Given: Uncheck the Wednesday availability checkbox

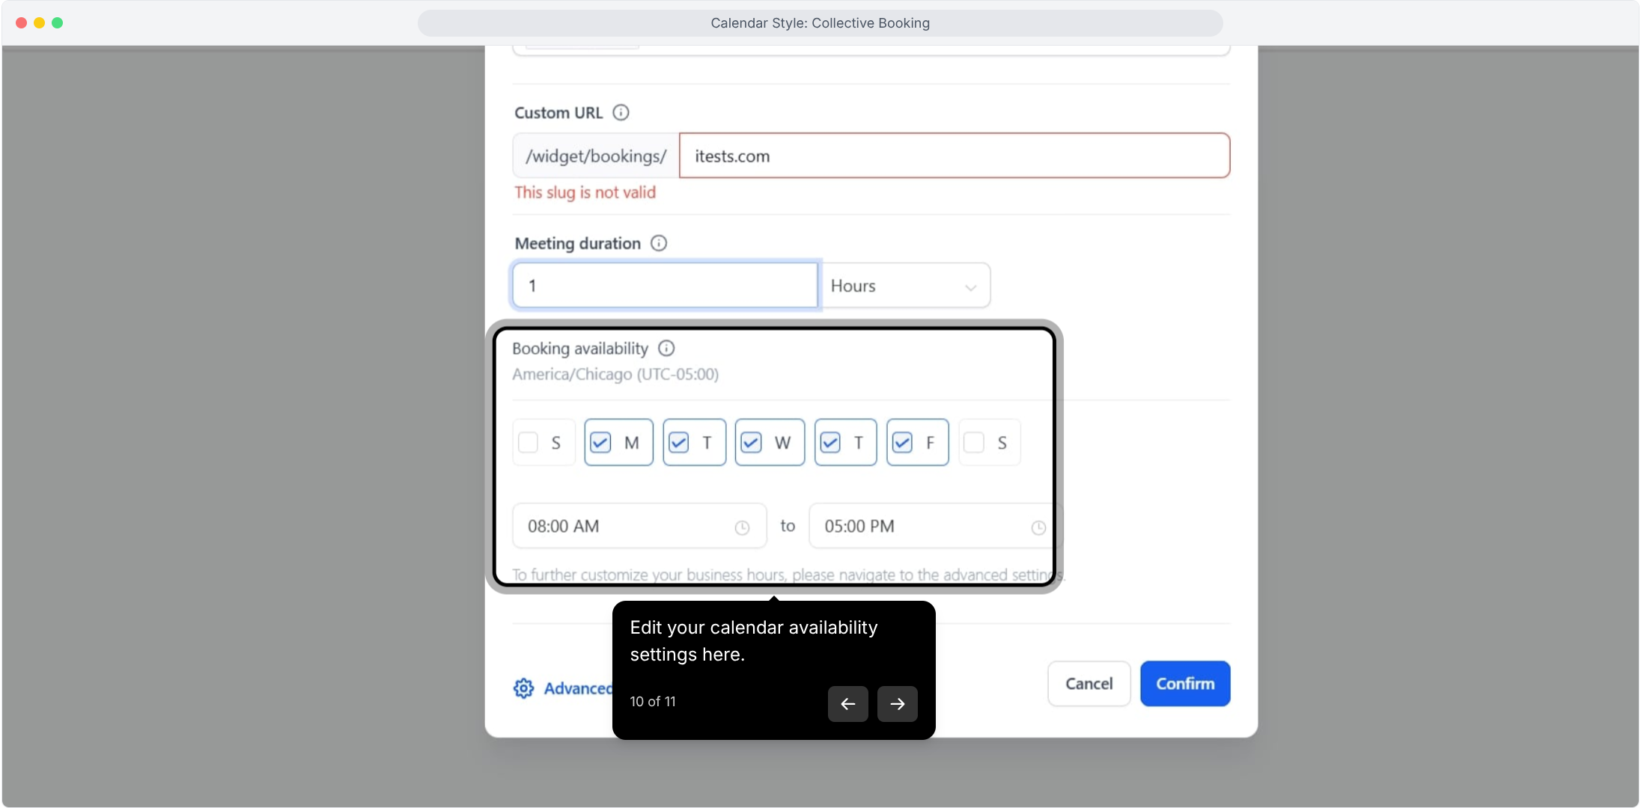Looking at the screenshot, I should (x=751, y=443).
